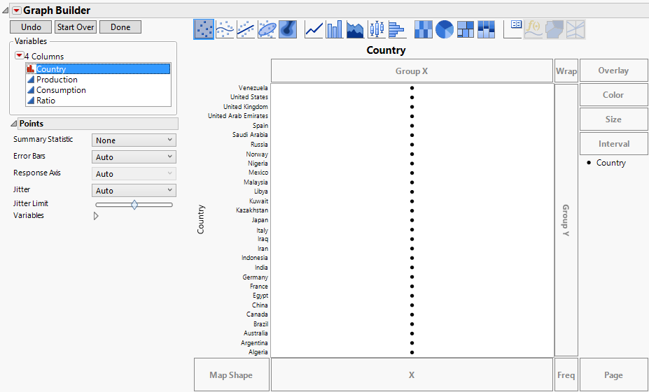The width and height of the screenshot is (649, 392).
Task: Open the Graph Builder red triangle menu
Action: 16,10
